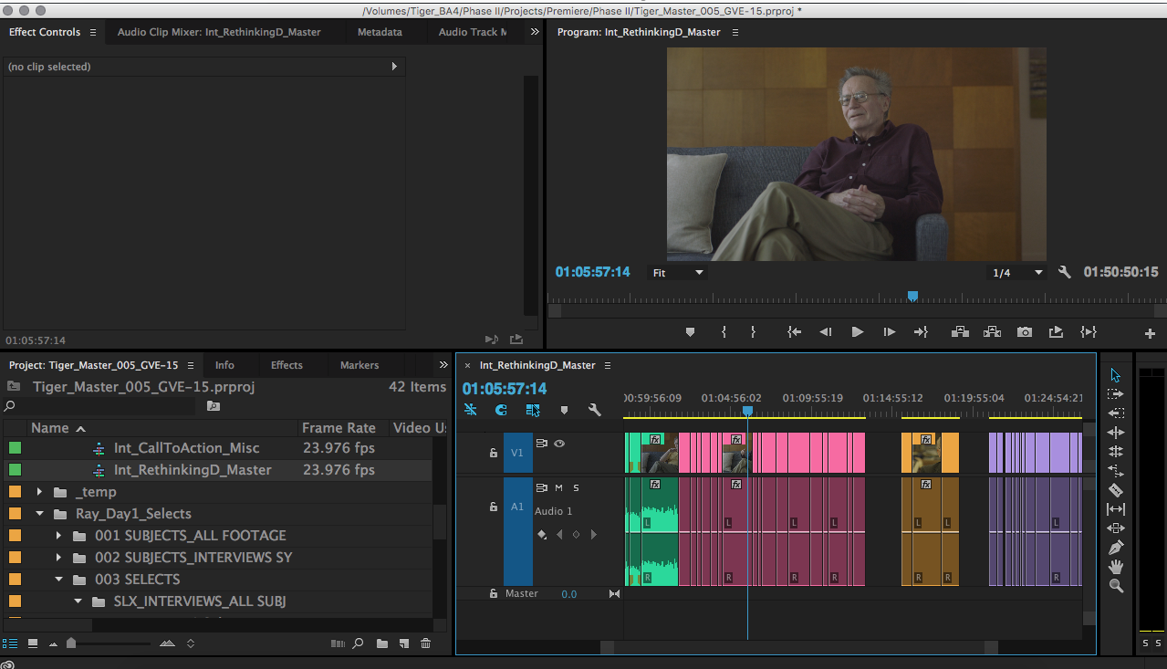The width and height of the screenshot is (1167, 669).
Task: Sort by Name column header
Action: point(50,427)
